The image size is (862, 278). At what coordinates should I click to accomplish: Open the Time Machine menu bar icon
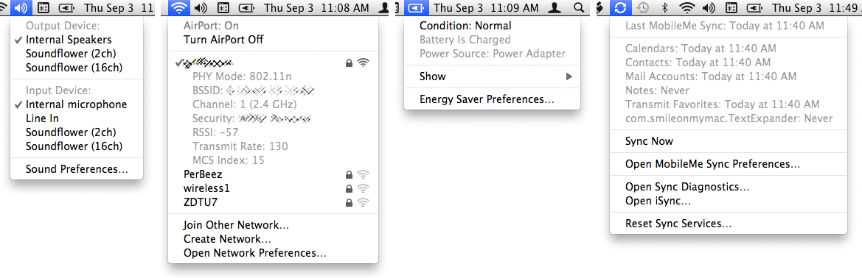[x=642, y=7]
